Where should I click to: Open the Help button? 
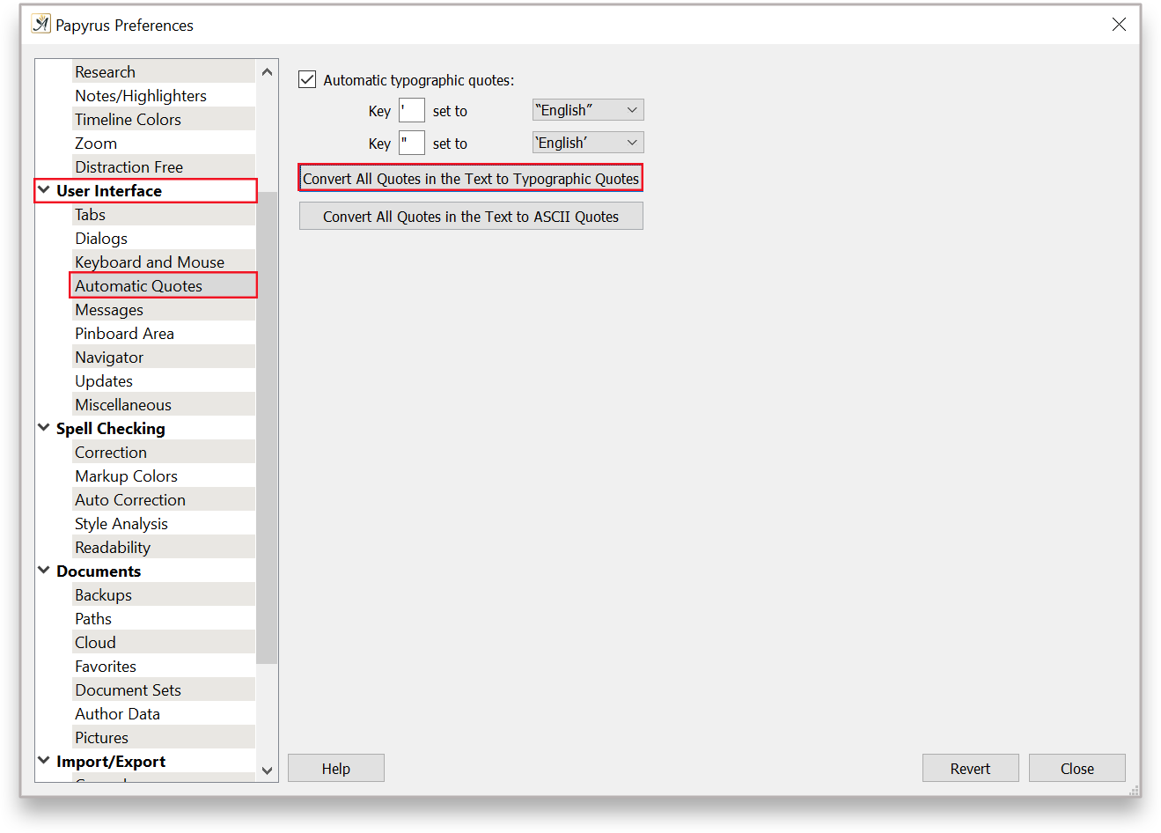[x=336, y=768]
